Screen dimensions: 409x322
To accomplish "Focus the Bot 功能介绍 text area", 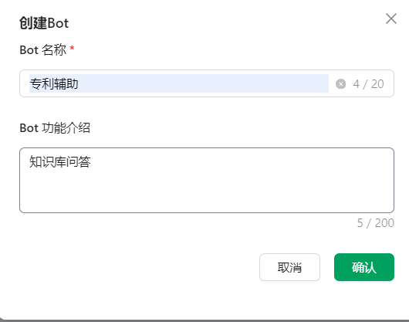I will point(207,181).
